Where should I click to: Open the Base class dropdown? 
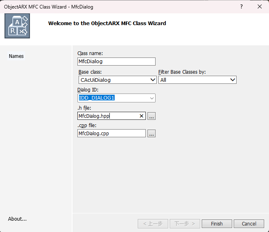coord(153,80)
